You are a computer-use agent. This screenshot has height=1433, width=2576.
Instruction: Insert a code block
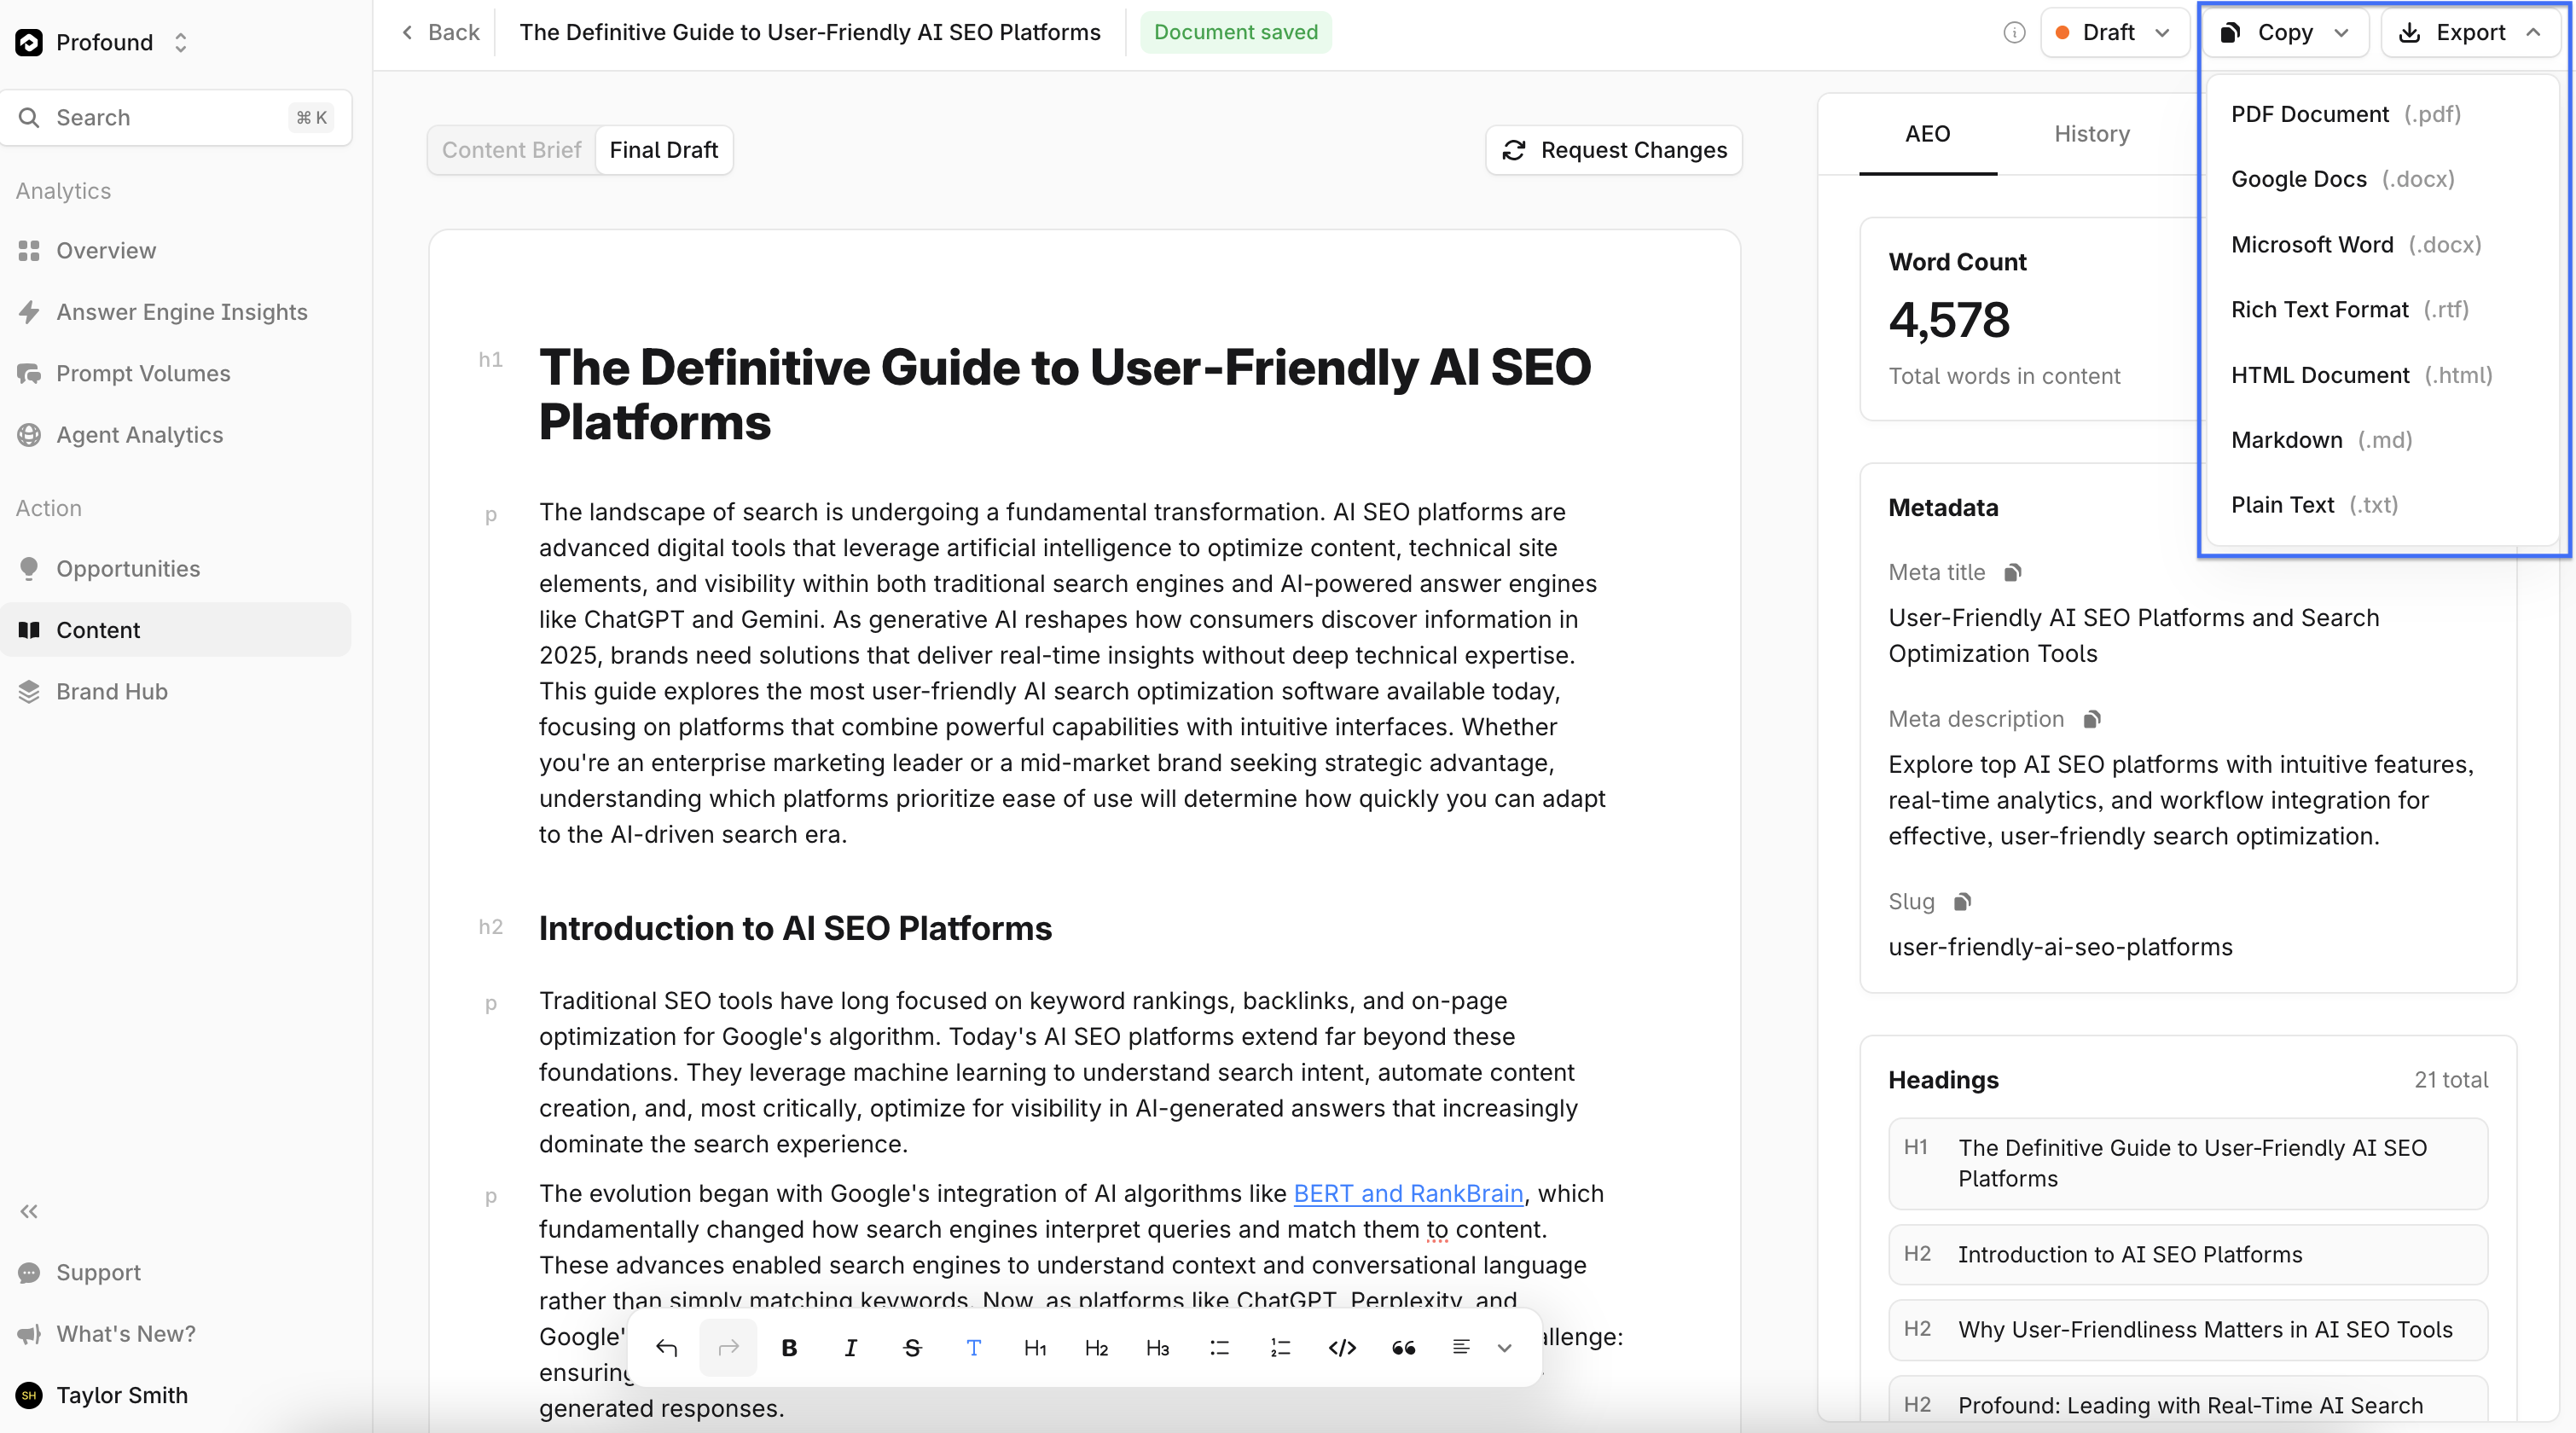(x=1342, y=1348)
